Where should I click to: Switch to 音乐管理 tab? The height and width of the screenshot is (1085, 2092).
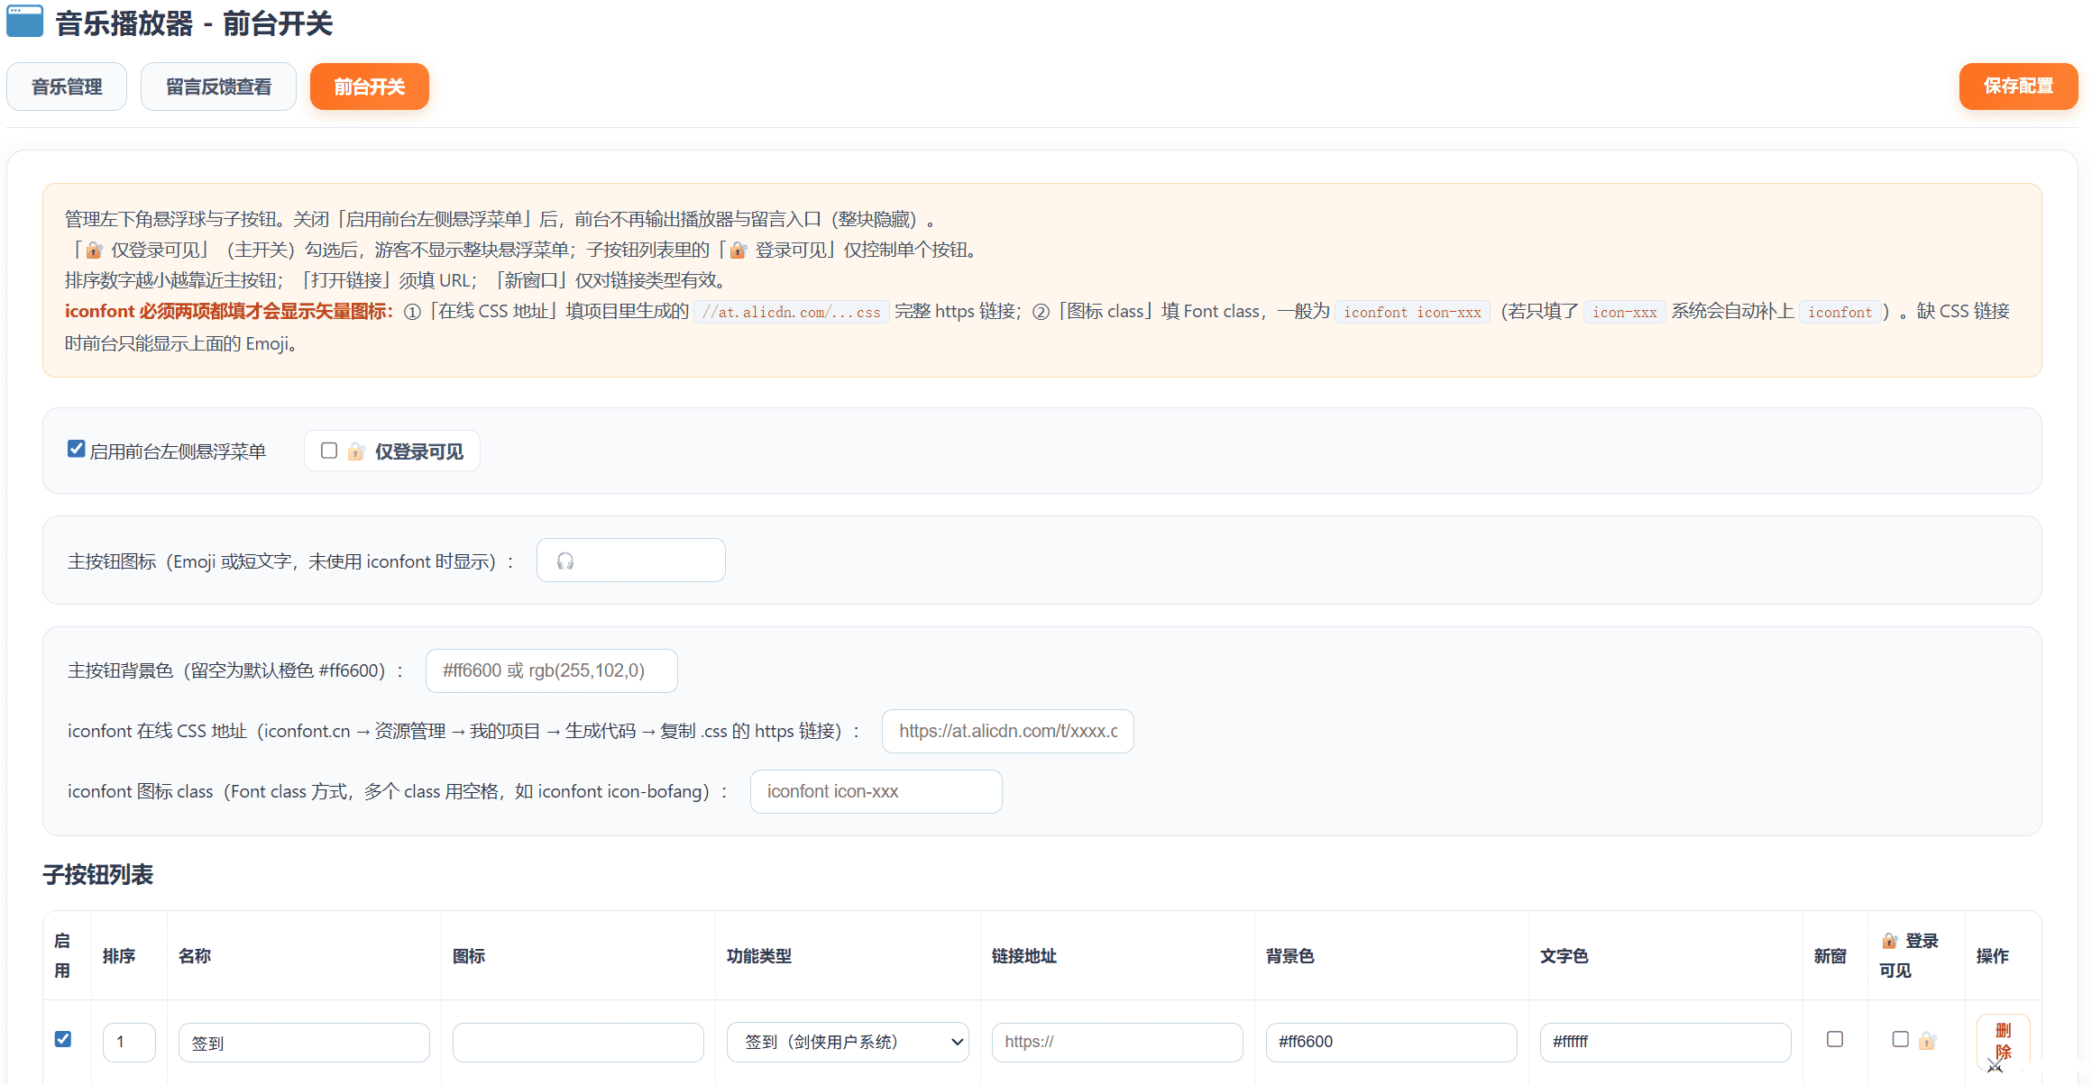(x=67, y=87)
